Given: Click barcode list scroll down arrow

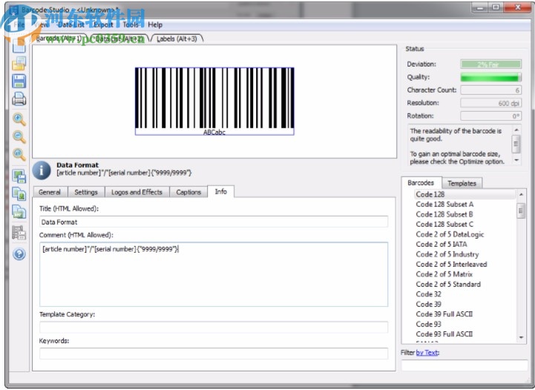Looking at the screenshot, I should [x=521, y=337].
